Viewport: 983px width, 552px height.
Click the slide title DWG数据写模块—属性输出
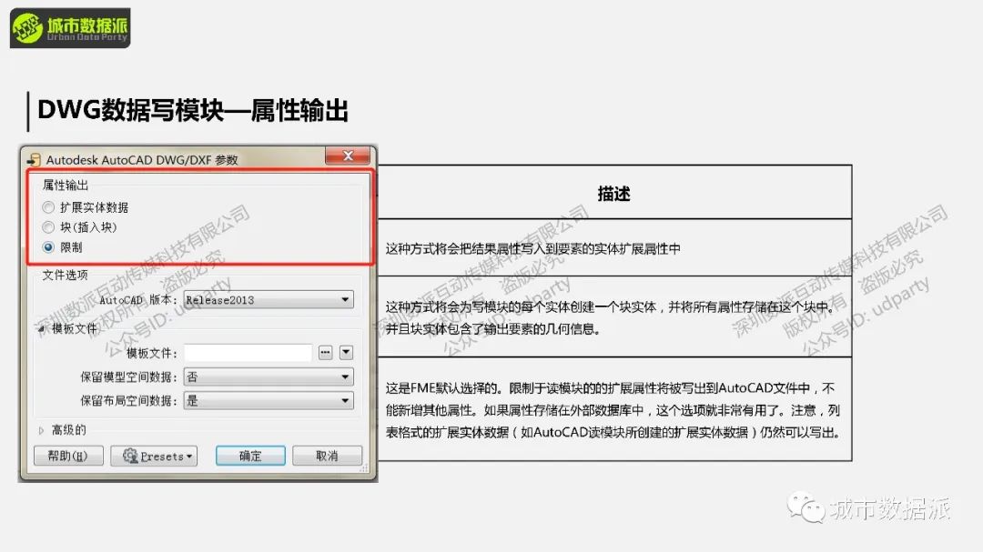pyautogui.click(x=193, y=110)
